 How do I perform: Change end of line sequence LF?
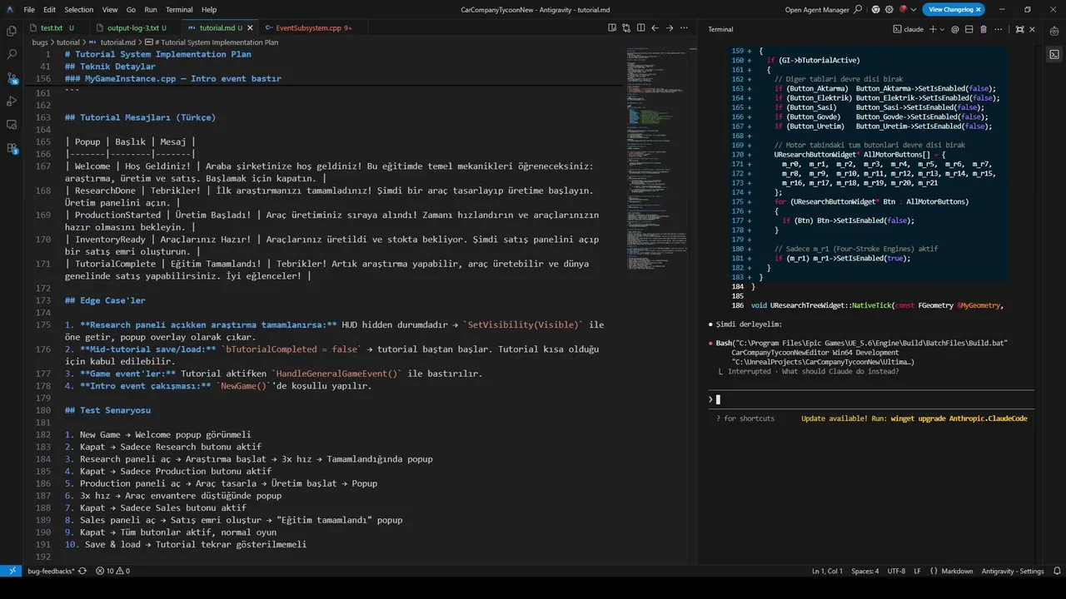coord(917,571)
